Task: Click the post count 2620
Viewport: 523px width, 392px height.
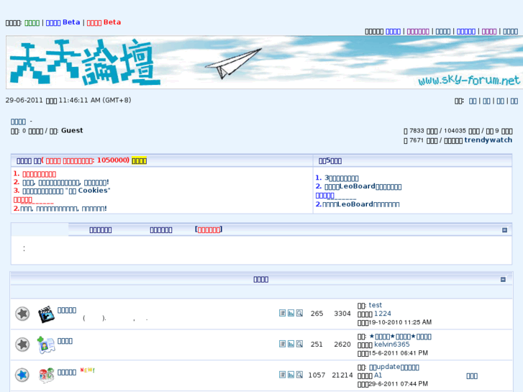Action: pyautogui.click(x=342, y=345)
